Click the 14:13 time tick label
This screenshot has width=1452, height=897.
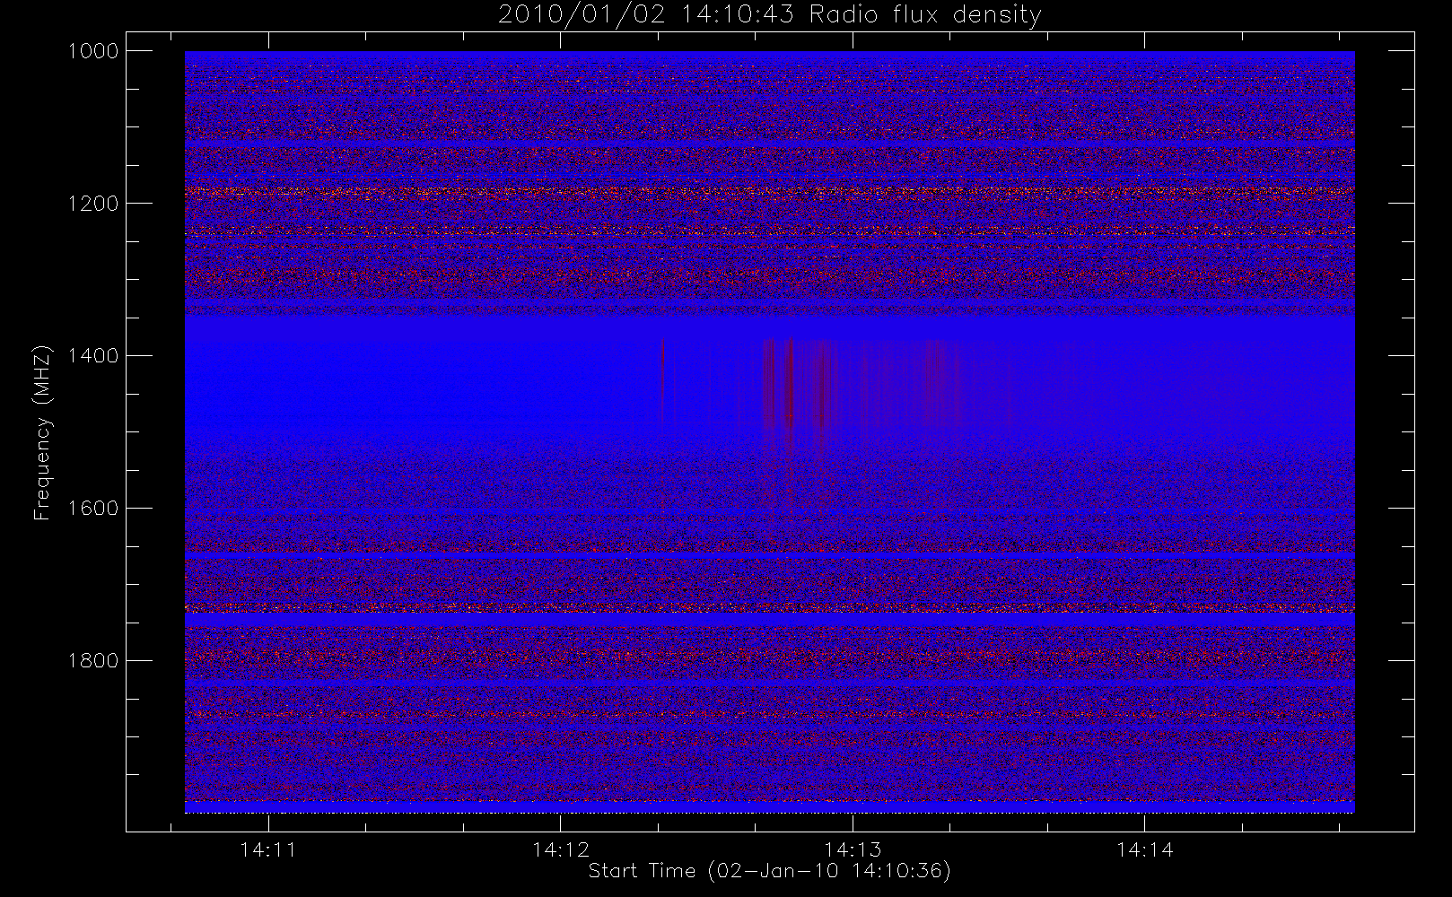(853, 849)
